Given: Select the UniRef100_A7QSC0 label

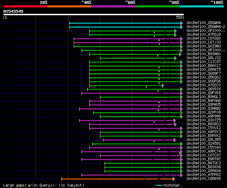Looking at the screenshot, I should (204, 85).
